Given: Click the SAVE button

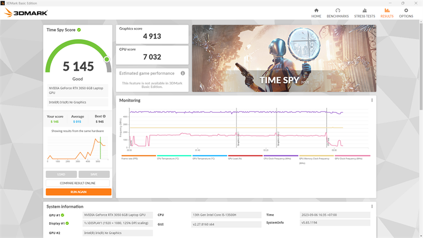Looking at the screenshot, I should click(x=94, y=175).
